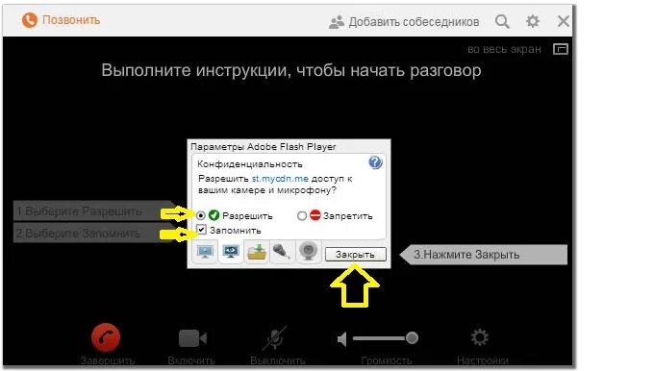Click the speaker volume icon
This screenshot has height=371, width=654.
click(342, 339)
